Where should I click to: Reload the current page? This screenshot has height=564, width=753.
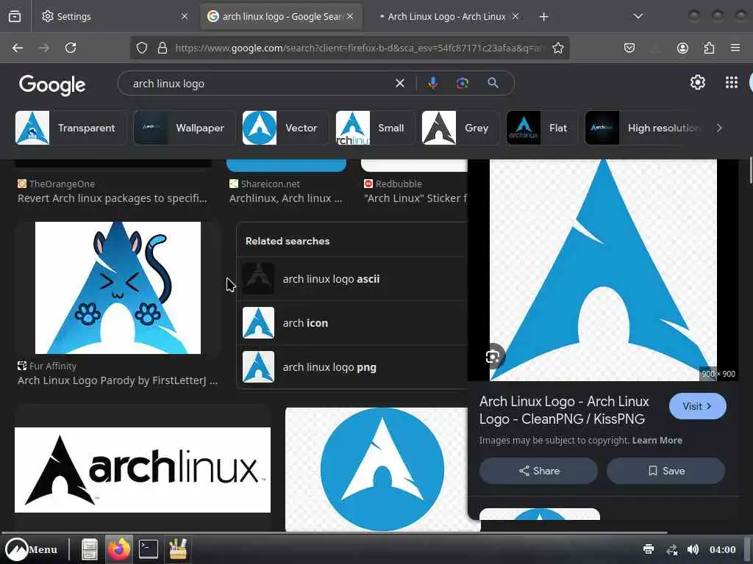tap(71, 48)
